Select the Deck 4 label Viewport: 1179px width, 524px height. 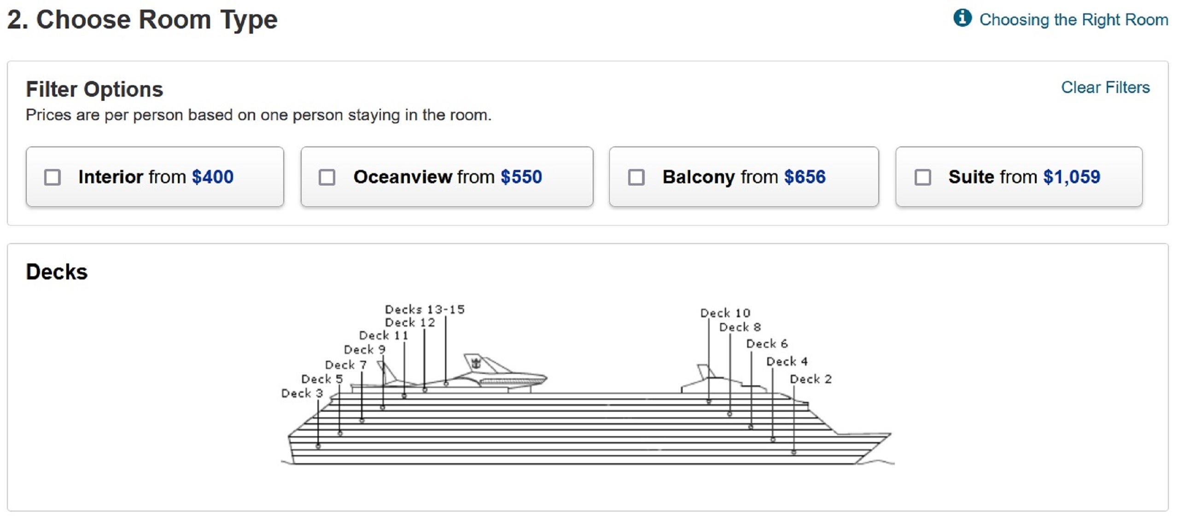(x=787, y=361)
